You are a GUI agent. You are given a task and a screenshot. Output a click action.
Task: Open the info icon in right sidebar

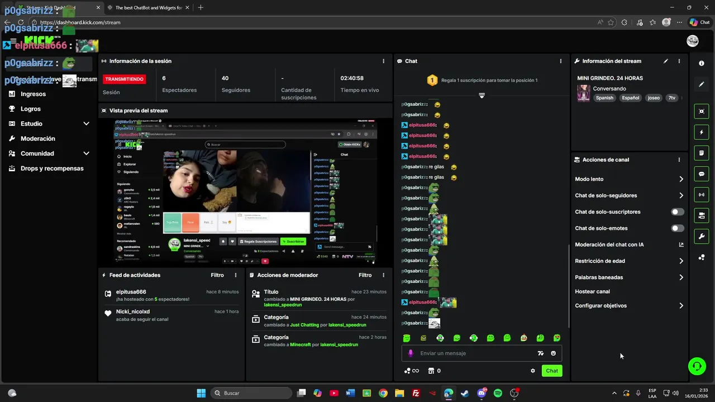pos(702,64)
